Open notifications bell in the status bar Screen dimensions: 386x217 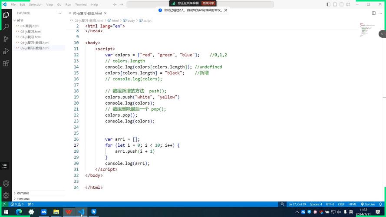381,204
